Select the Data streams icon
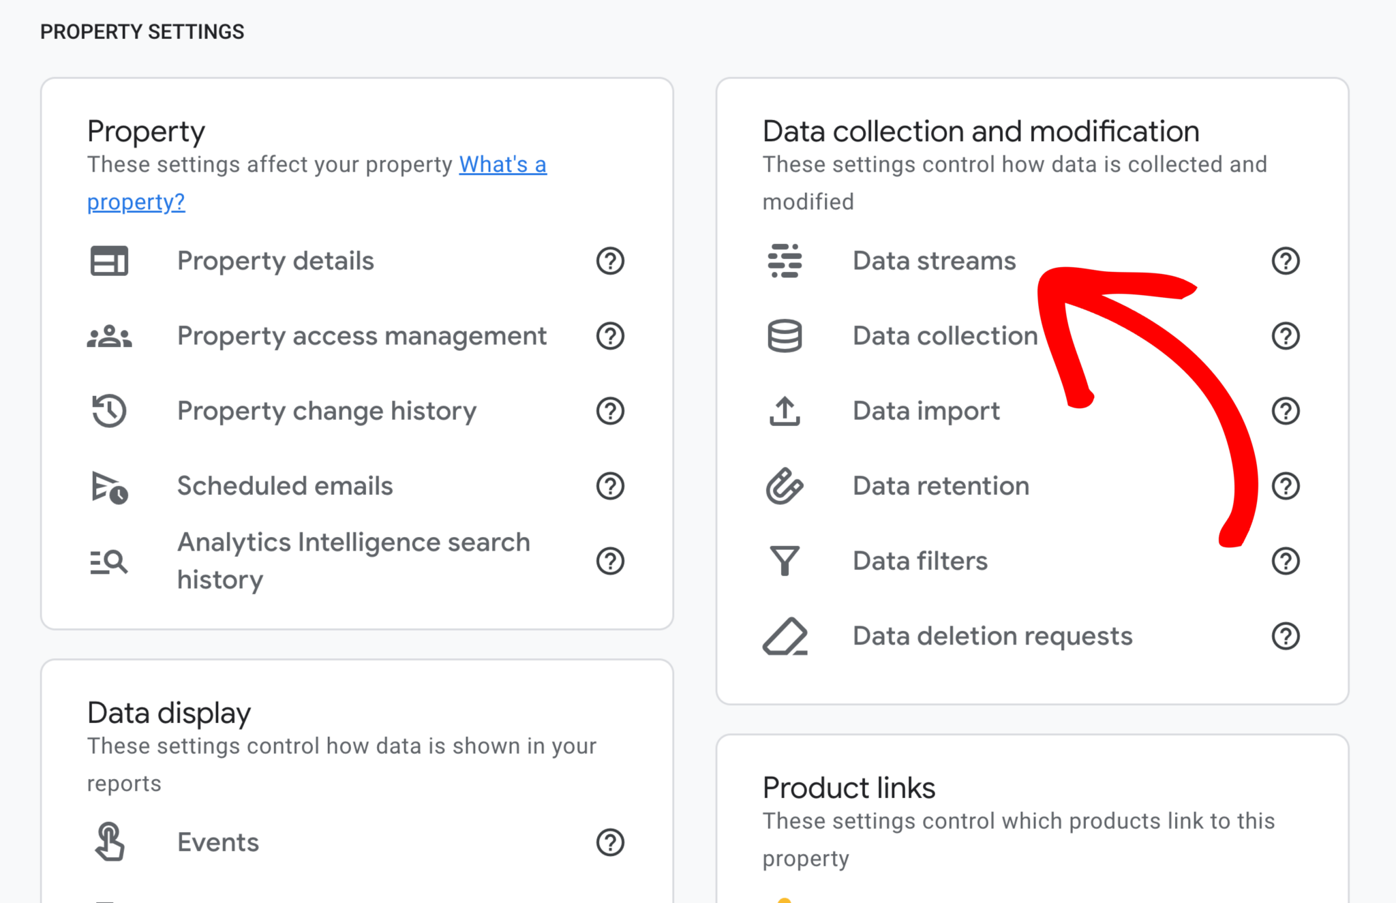1396x903 pixels. [x=784, y=260]
